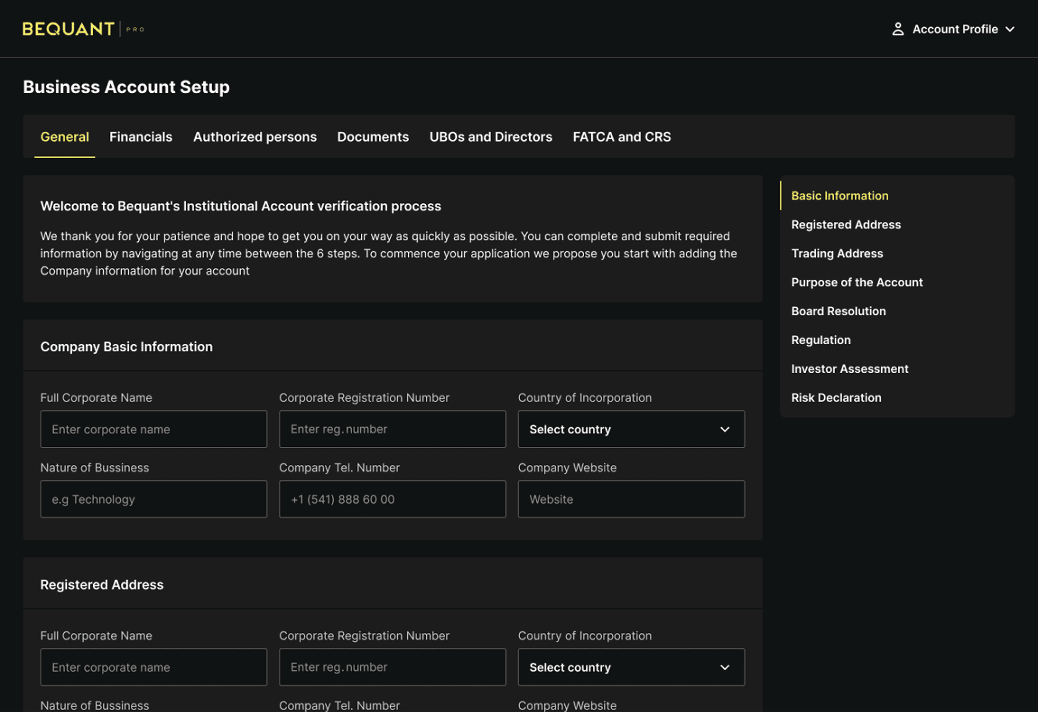Click the Bequant Pro logo
The image size is (1038, 712).
[x=83, y=29]
